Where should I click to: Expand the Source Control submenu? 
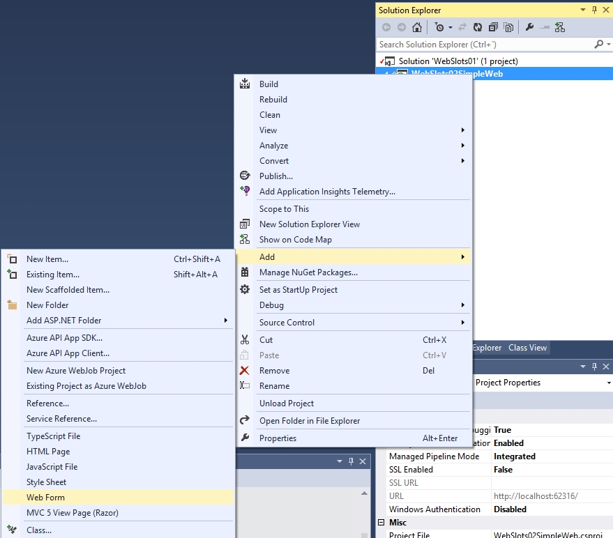click(x=353, y=323)
